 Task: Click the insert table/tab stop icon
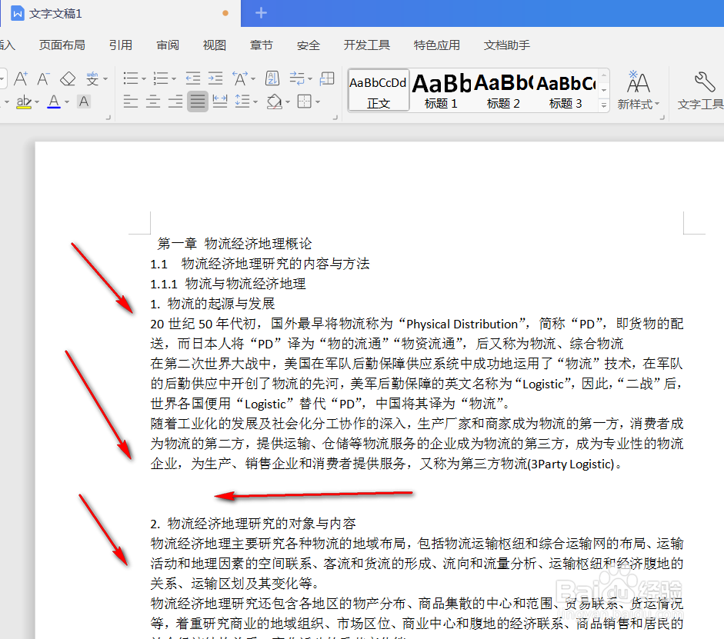coord(327,78)
